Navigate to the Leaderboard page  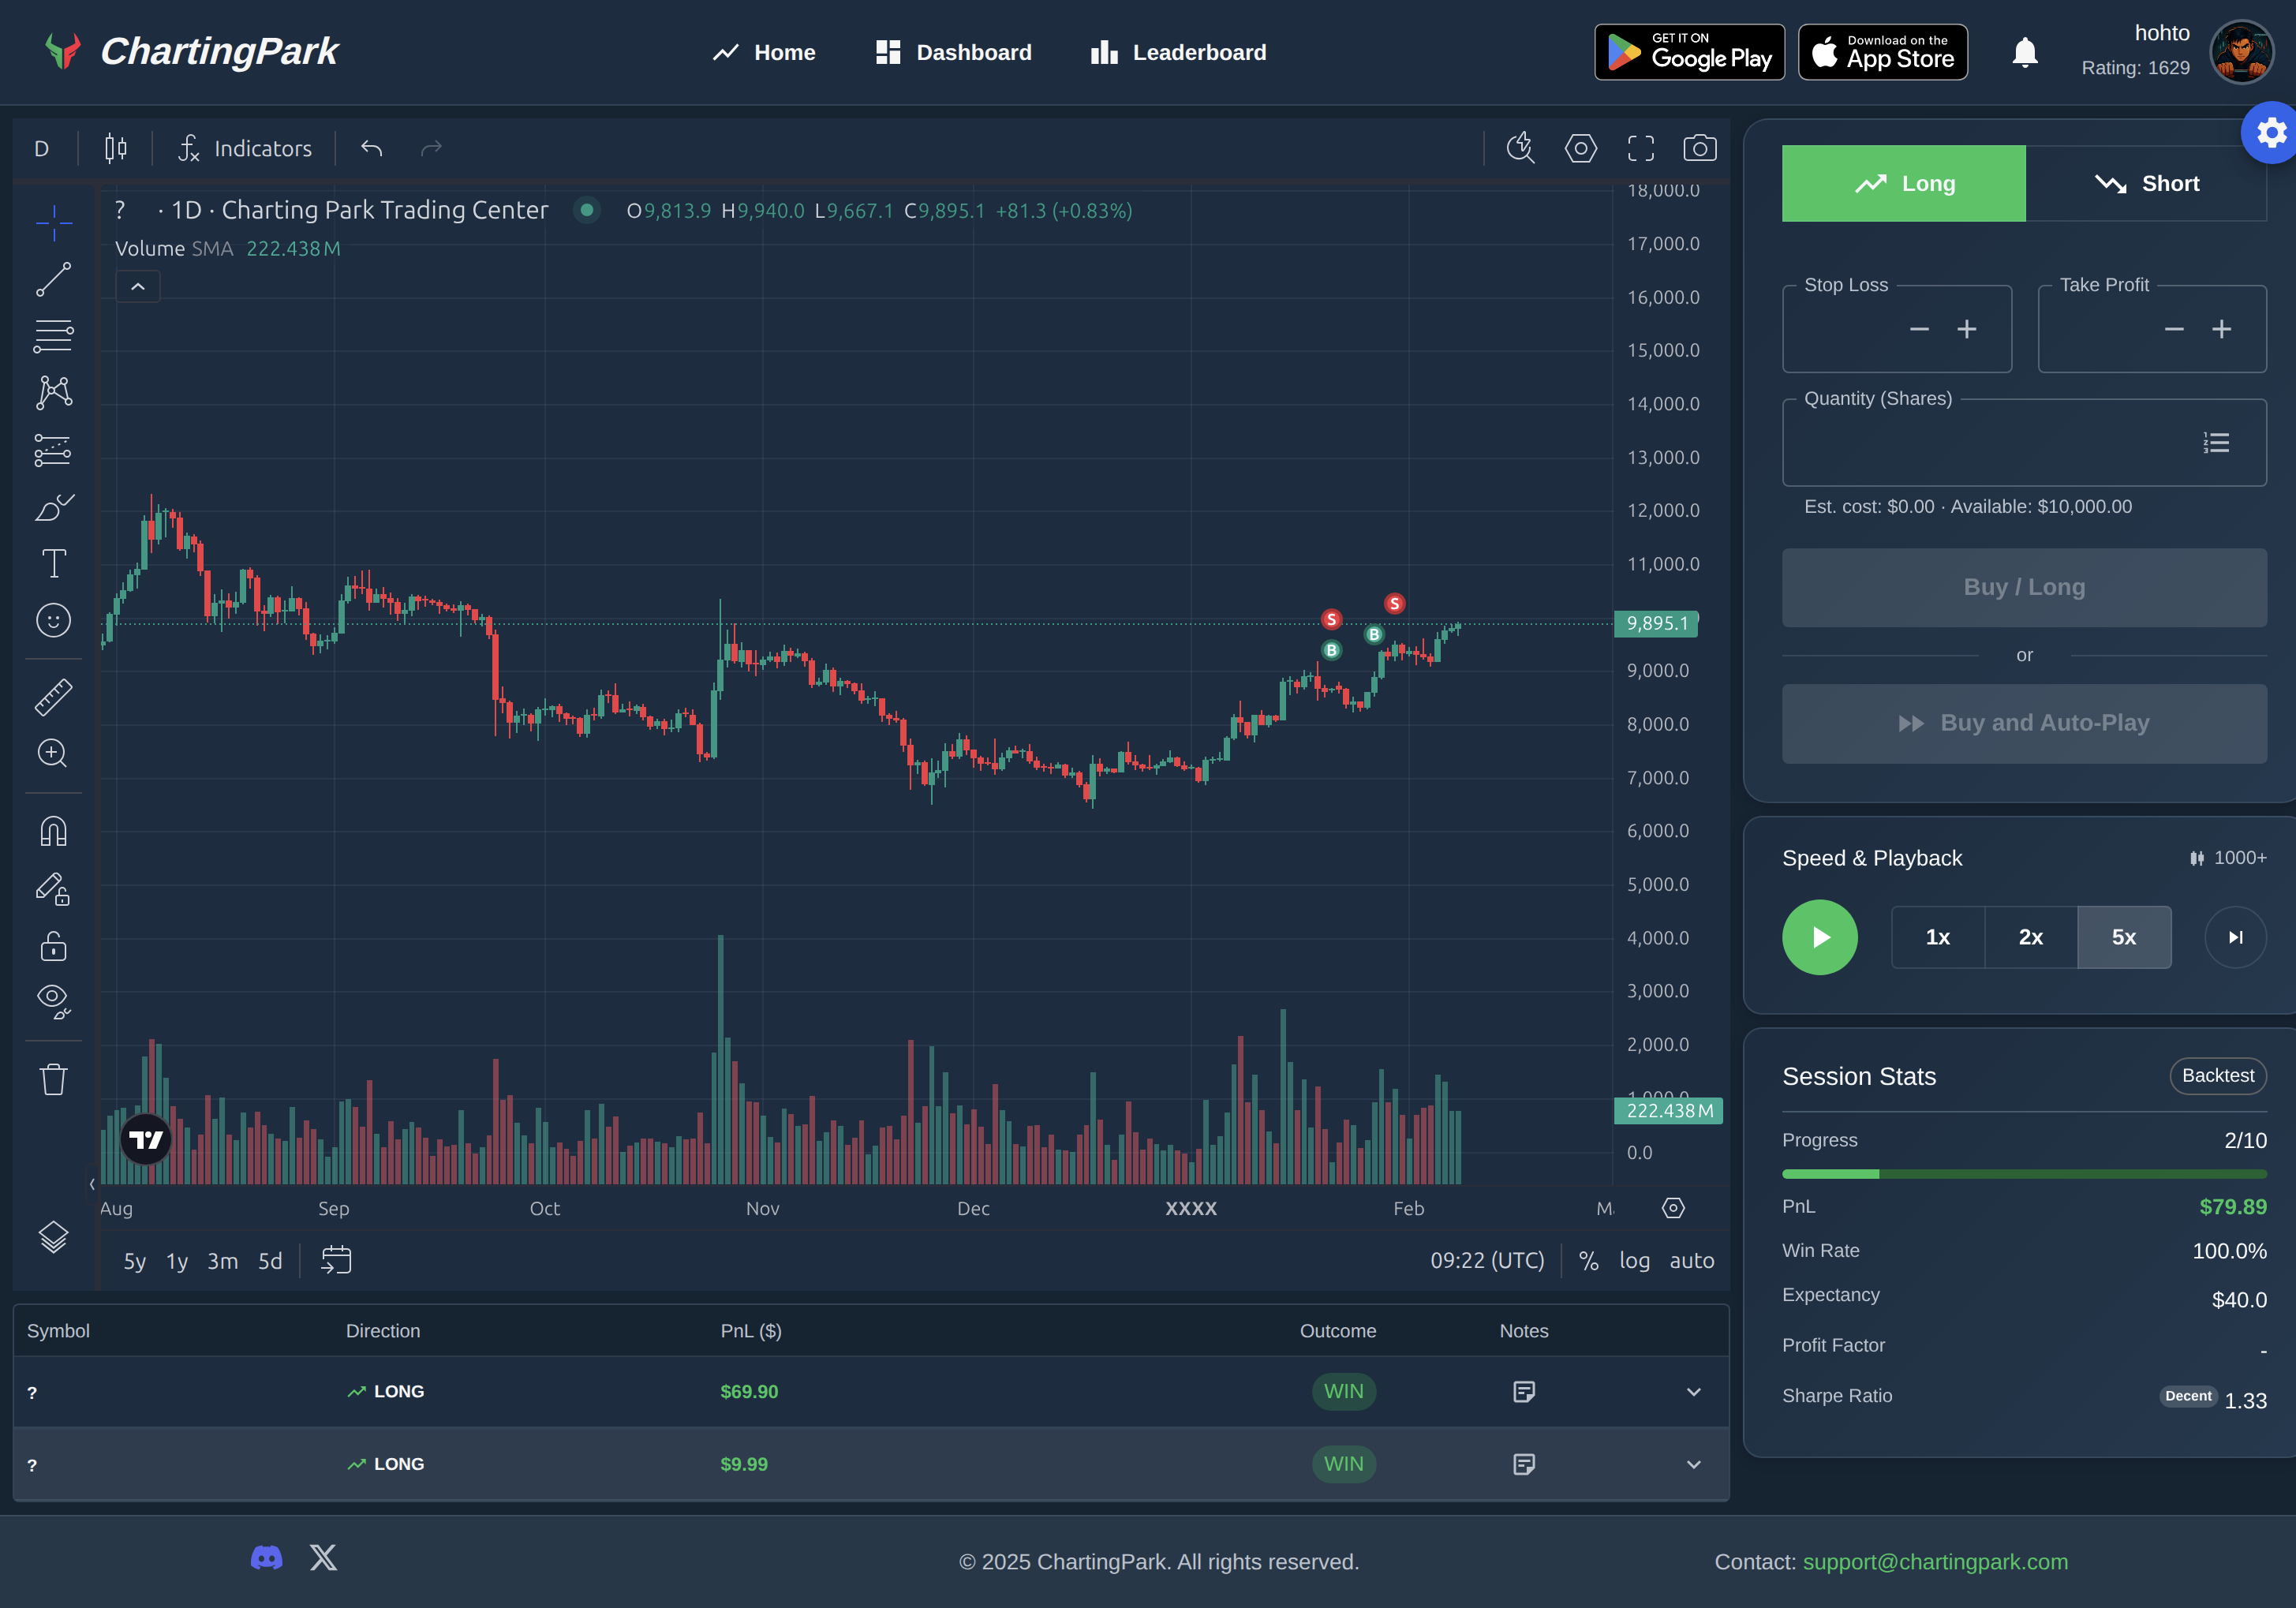coord(1178,52)
